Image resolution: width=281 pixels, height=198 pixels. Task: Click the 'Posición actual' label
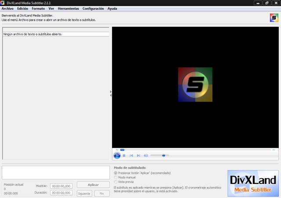[14, 184]
